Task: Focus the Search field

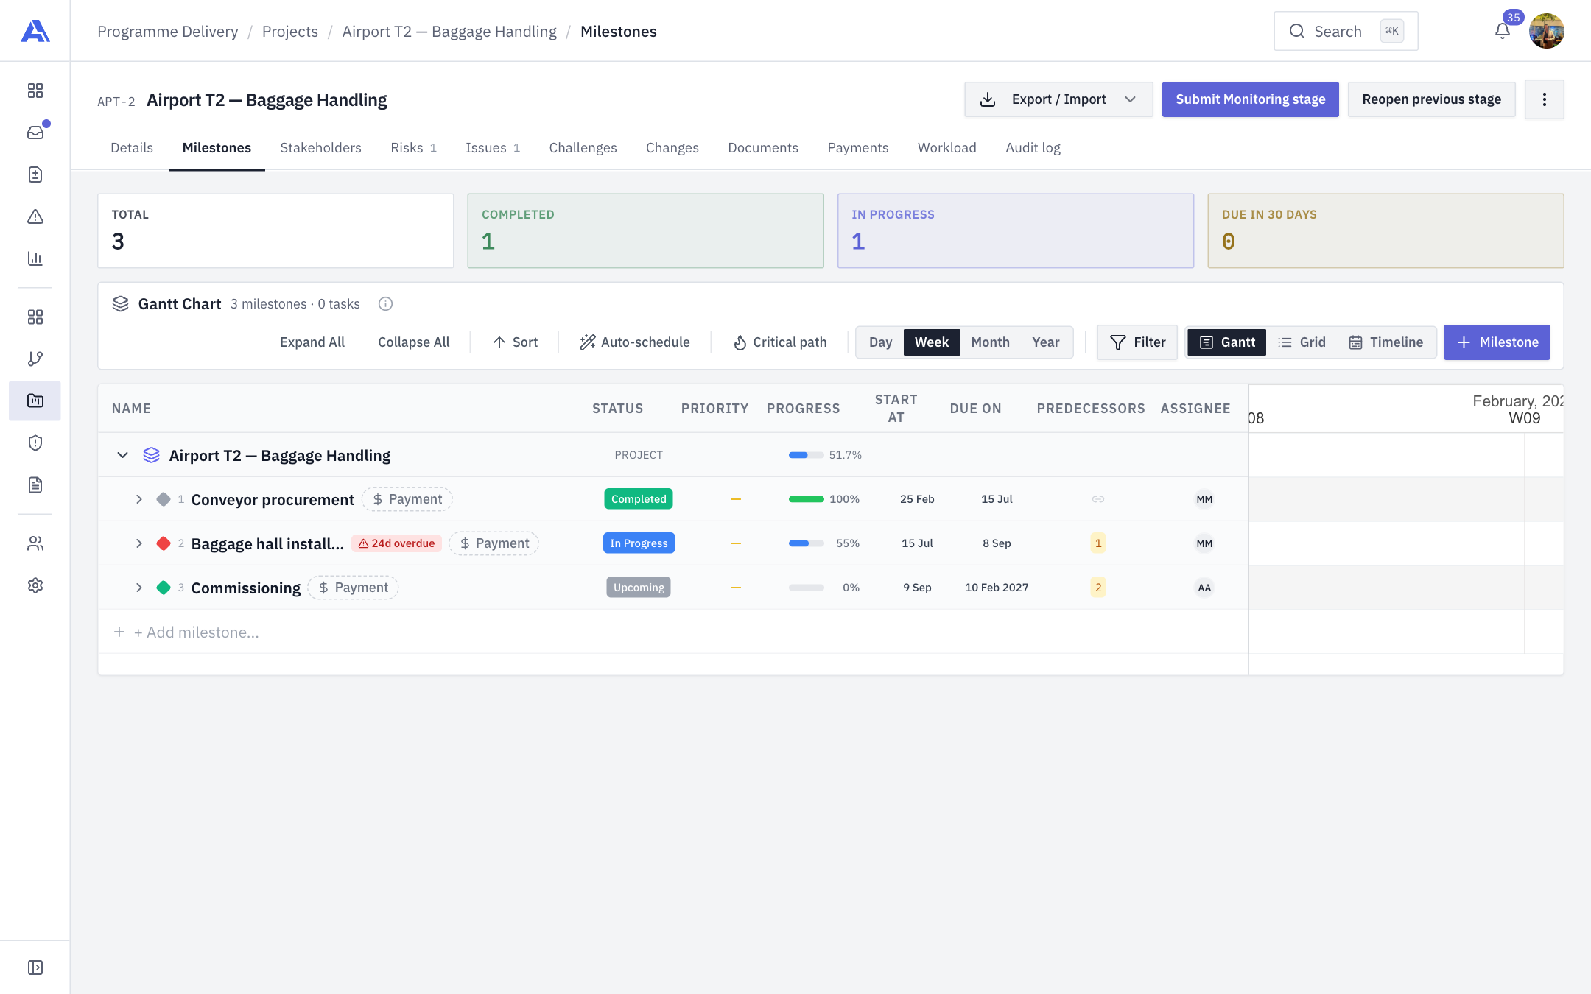Action: click(x=1346, y=31)
